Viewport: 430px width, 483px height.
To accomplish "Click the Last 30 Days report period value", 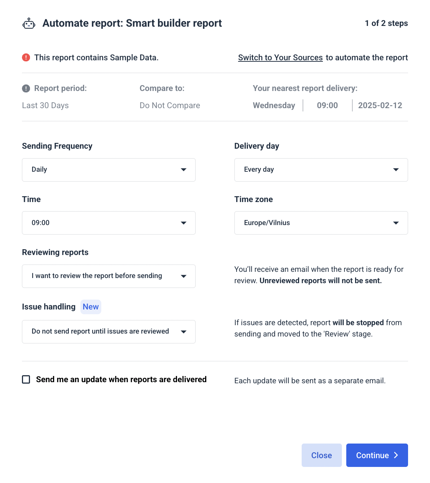I will pos(45,106).
